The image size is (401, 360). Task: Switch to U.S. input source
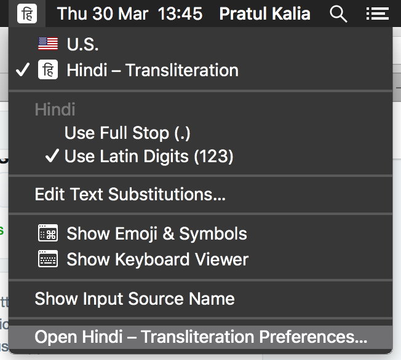(82, 44)
